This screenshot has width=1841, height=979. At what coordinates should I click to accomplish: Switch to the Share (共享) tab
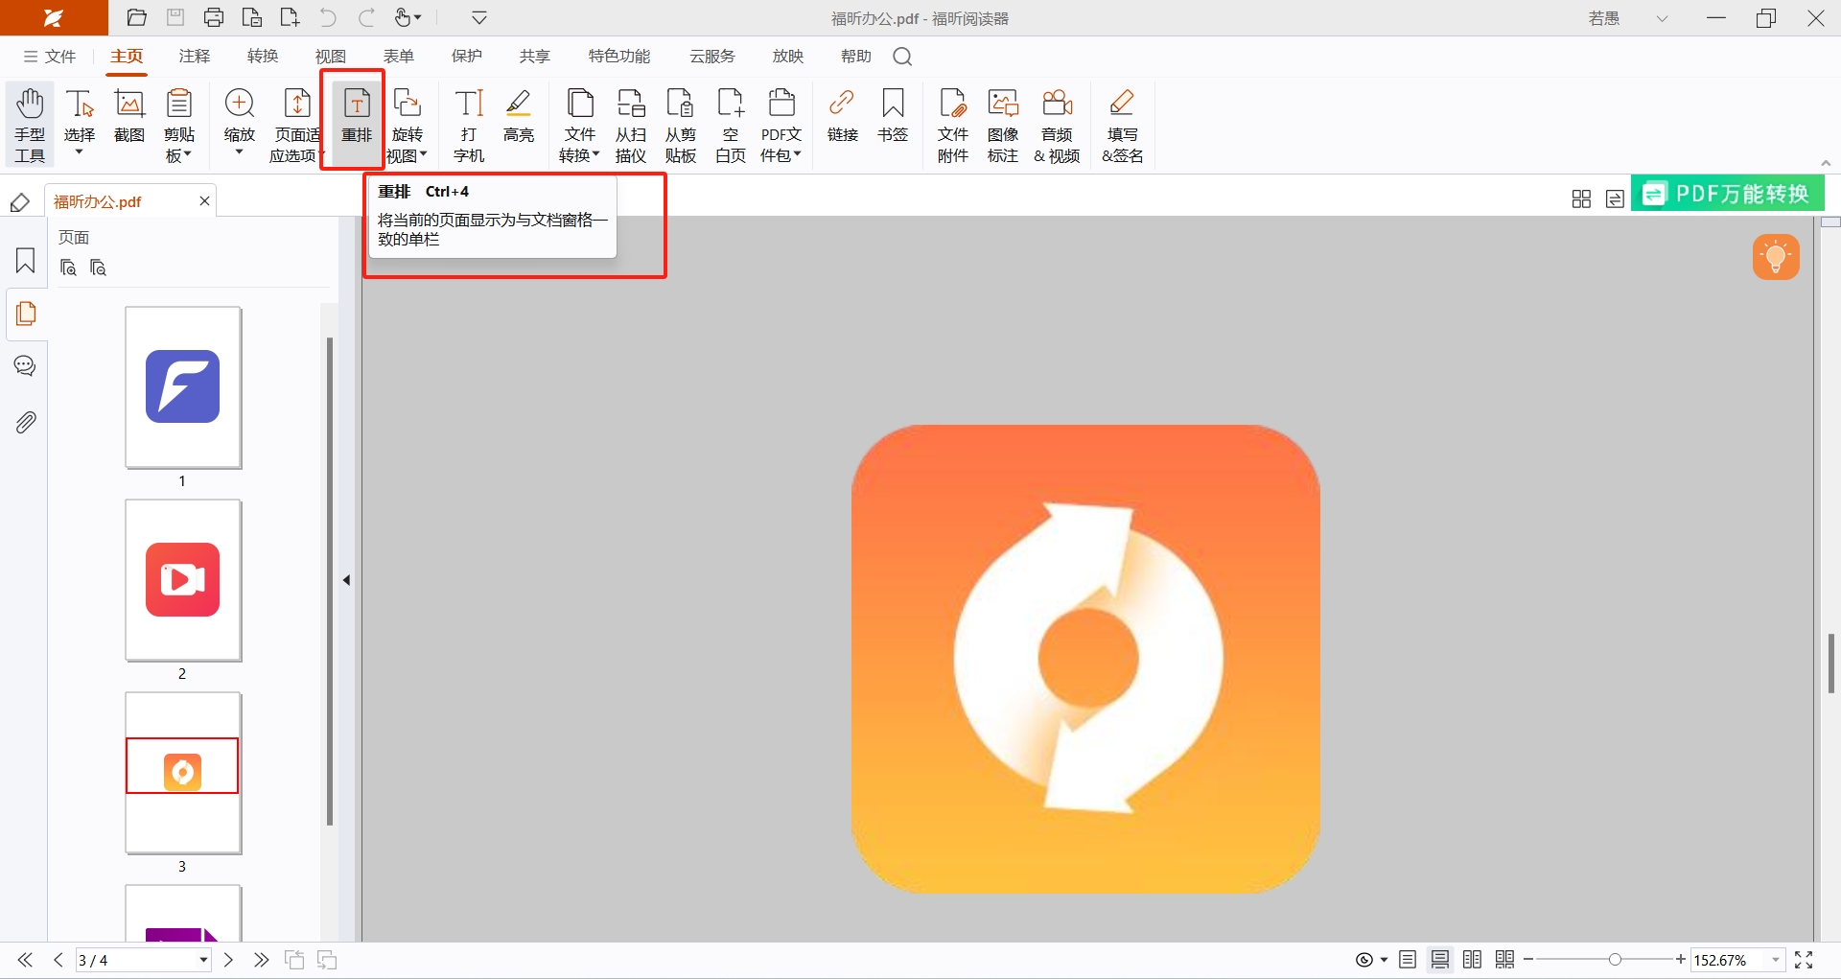click(535, 57)
